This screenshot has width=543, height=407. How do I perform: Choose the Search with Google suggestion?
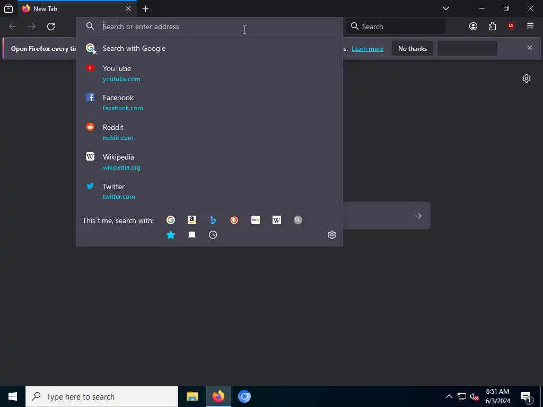pos(209,48)
